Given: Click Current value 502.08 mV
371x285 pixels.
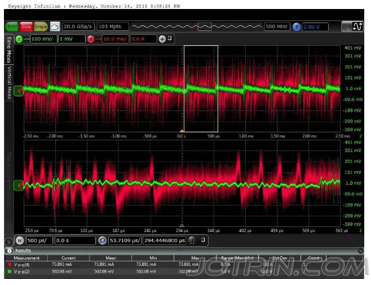Looking at the screenshot, I should 62,271.
